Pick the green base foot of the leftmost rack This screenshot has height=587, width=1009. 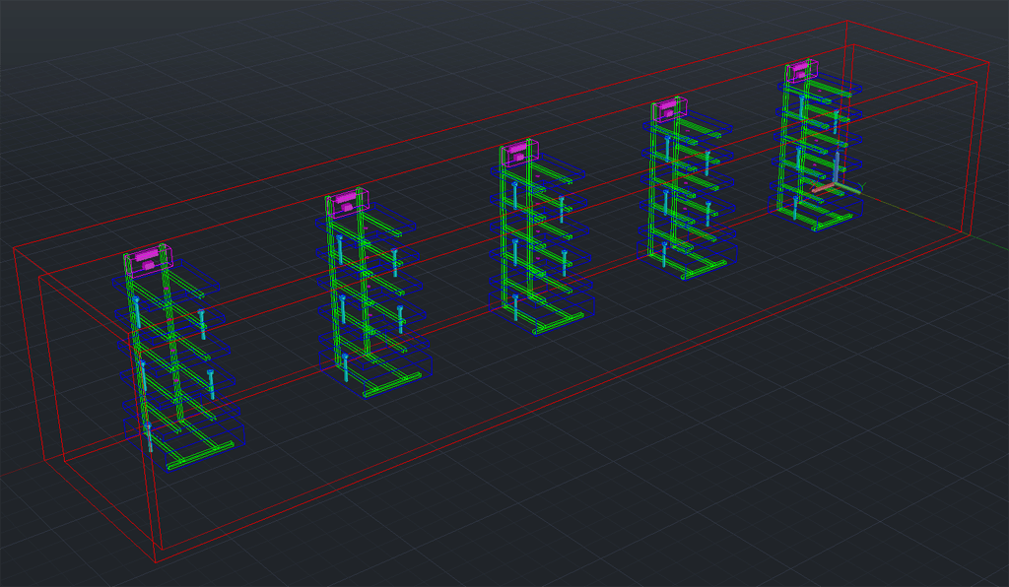coord(200,454)
